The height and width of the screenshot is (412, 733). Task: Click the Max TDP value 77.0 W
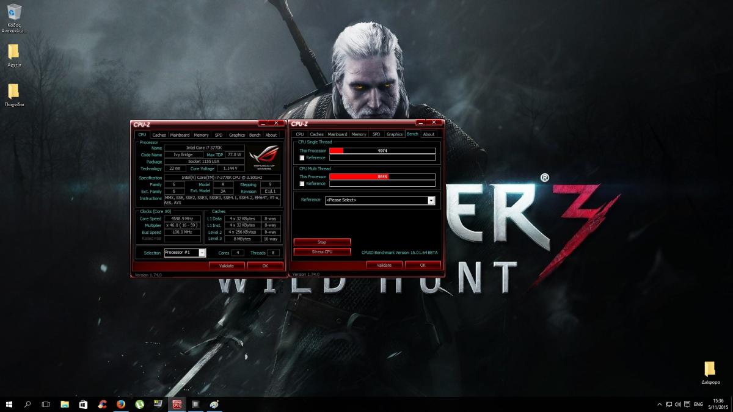click(235, 154)
